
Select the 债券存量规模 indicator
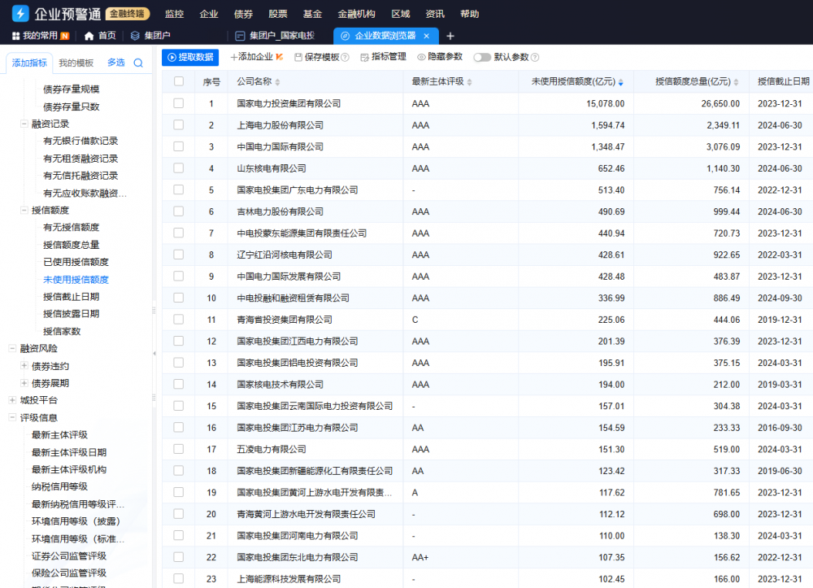[x=71, y=89]
